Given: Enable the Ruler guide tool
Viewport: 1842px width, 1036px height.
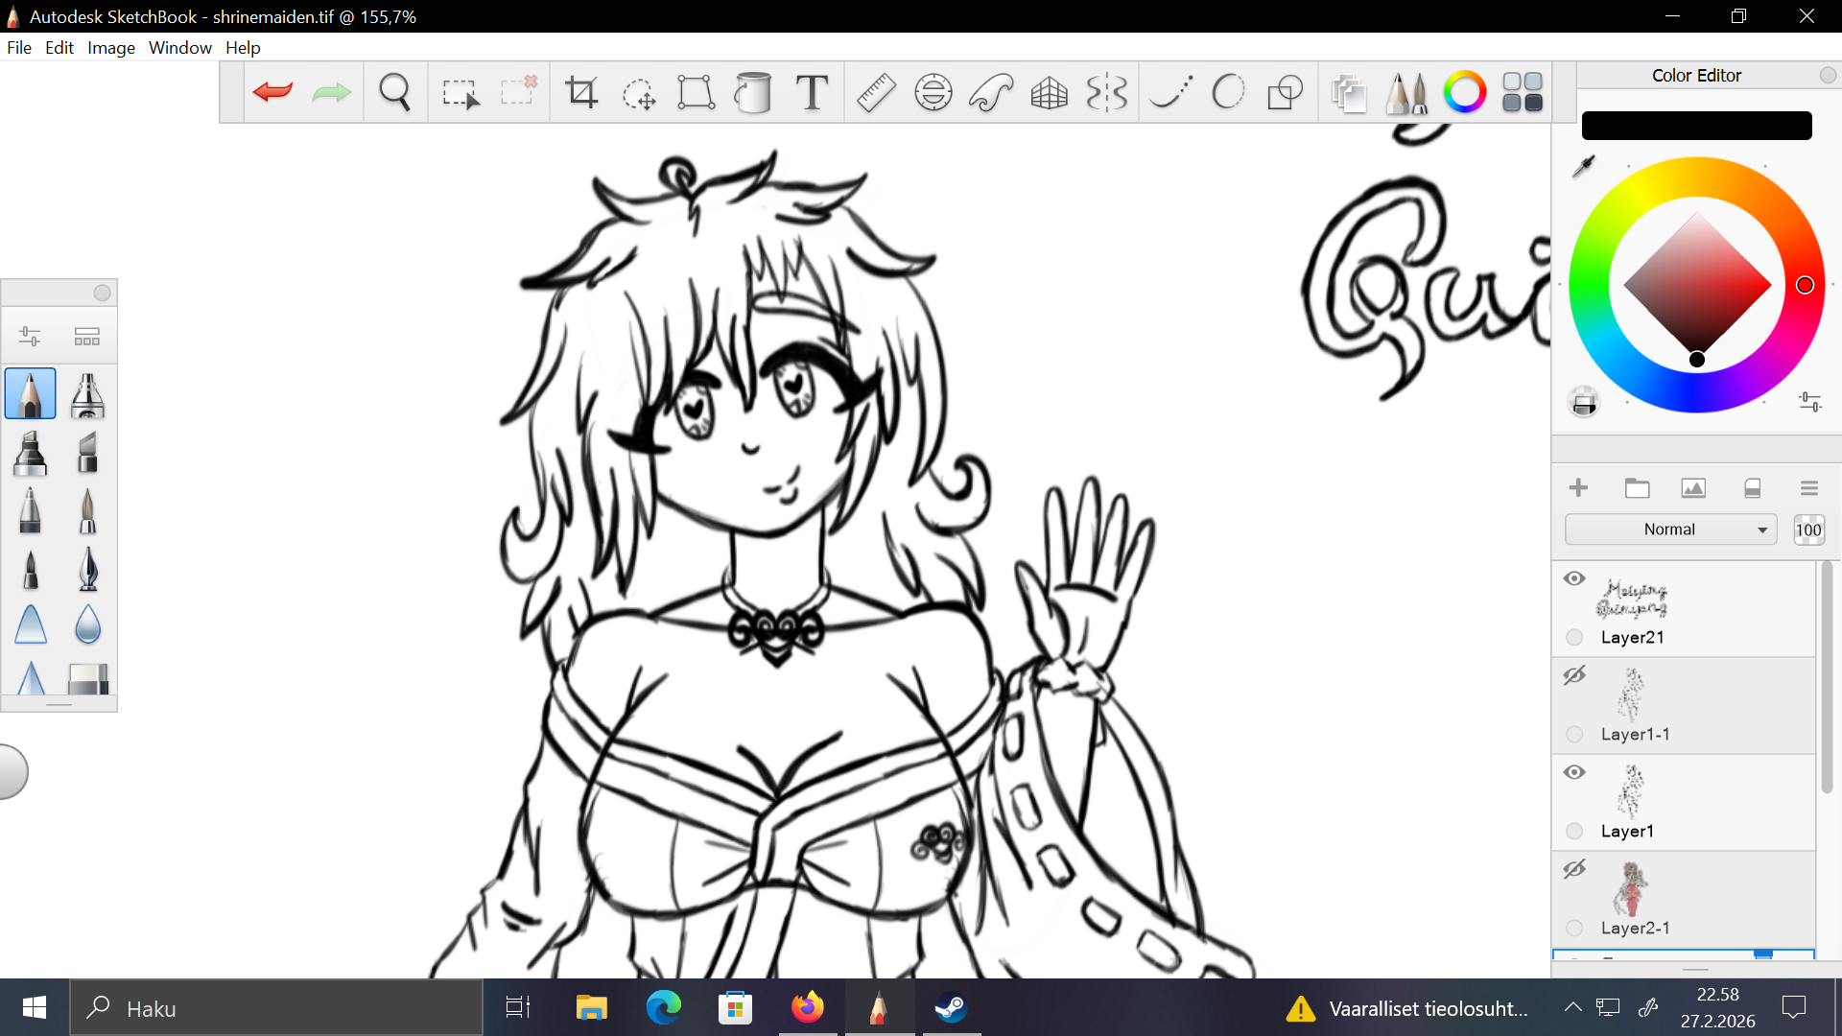Looking at the screenshot, I should 875,92.
